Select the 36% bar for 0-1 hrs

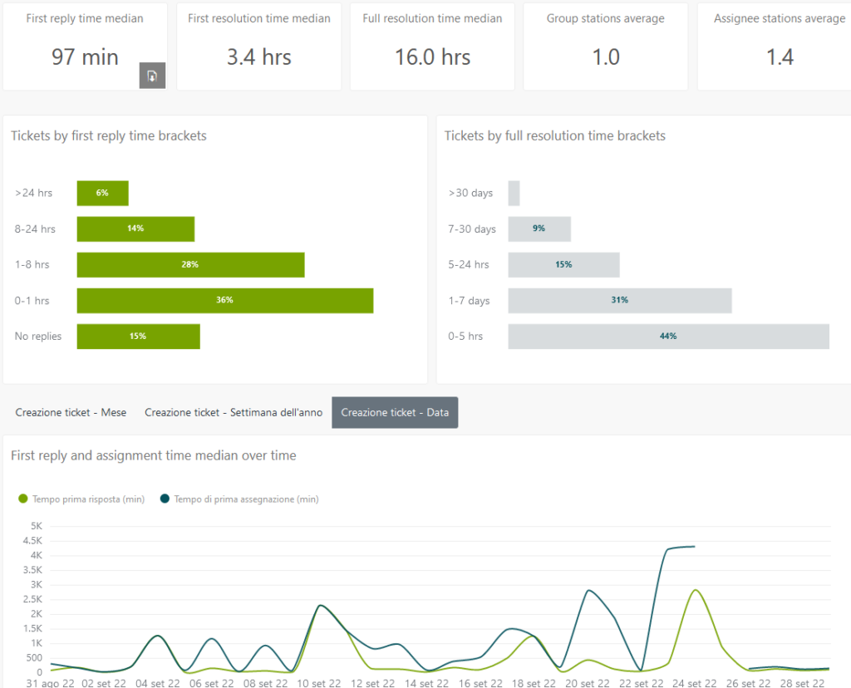pyautogui.click(x=224, y=301)
